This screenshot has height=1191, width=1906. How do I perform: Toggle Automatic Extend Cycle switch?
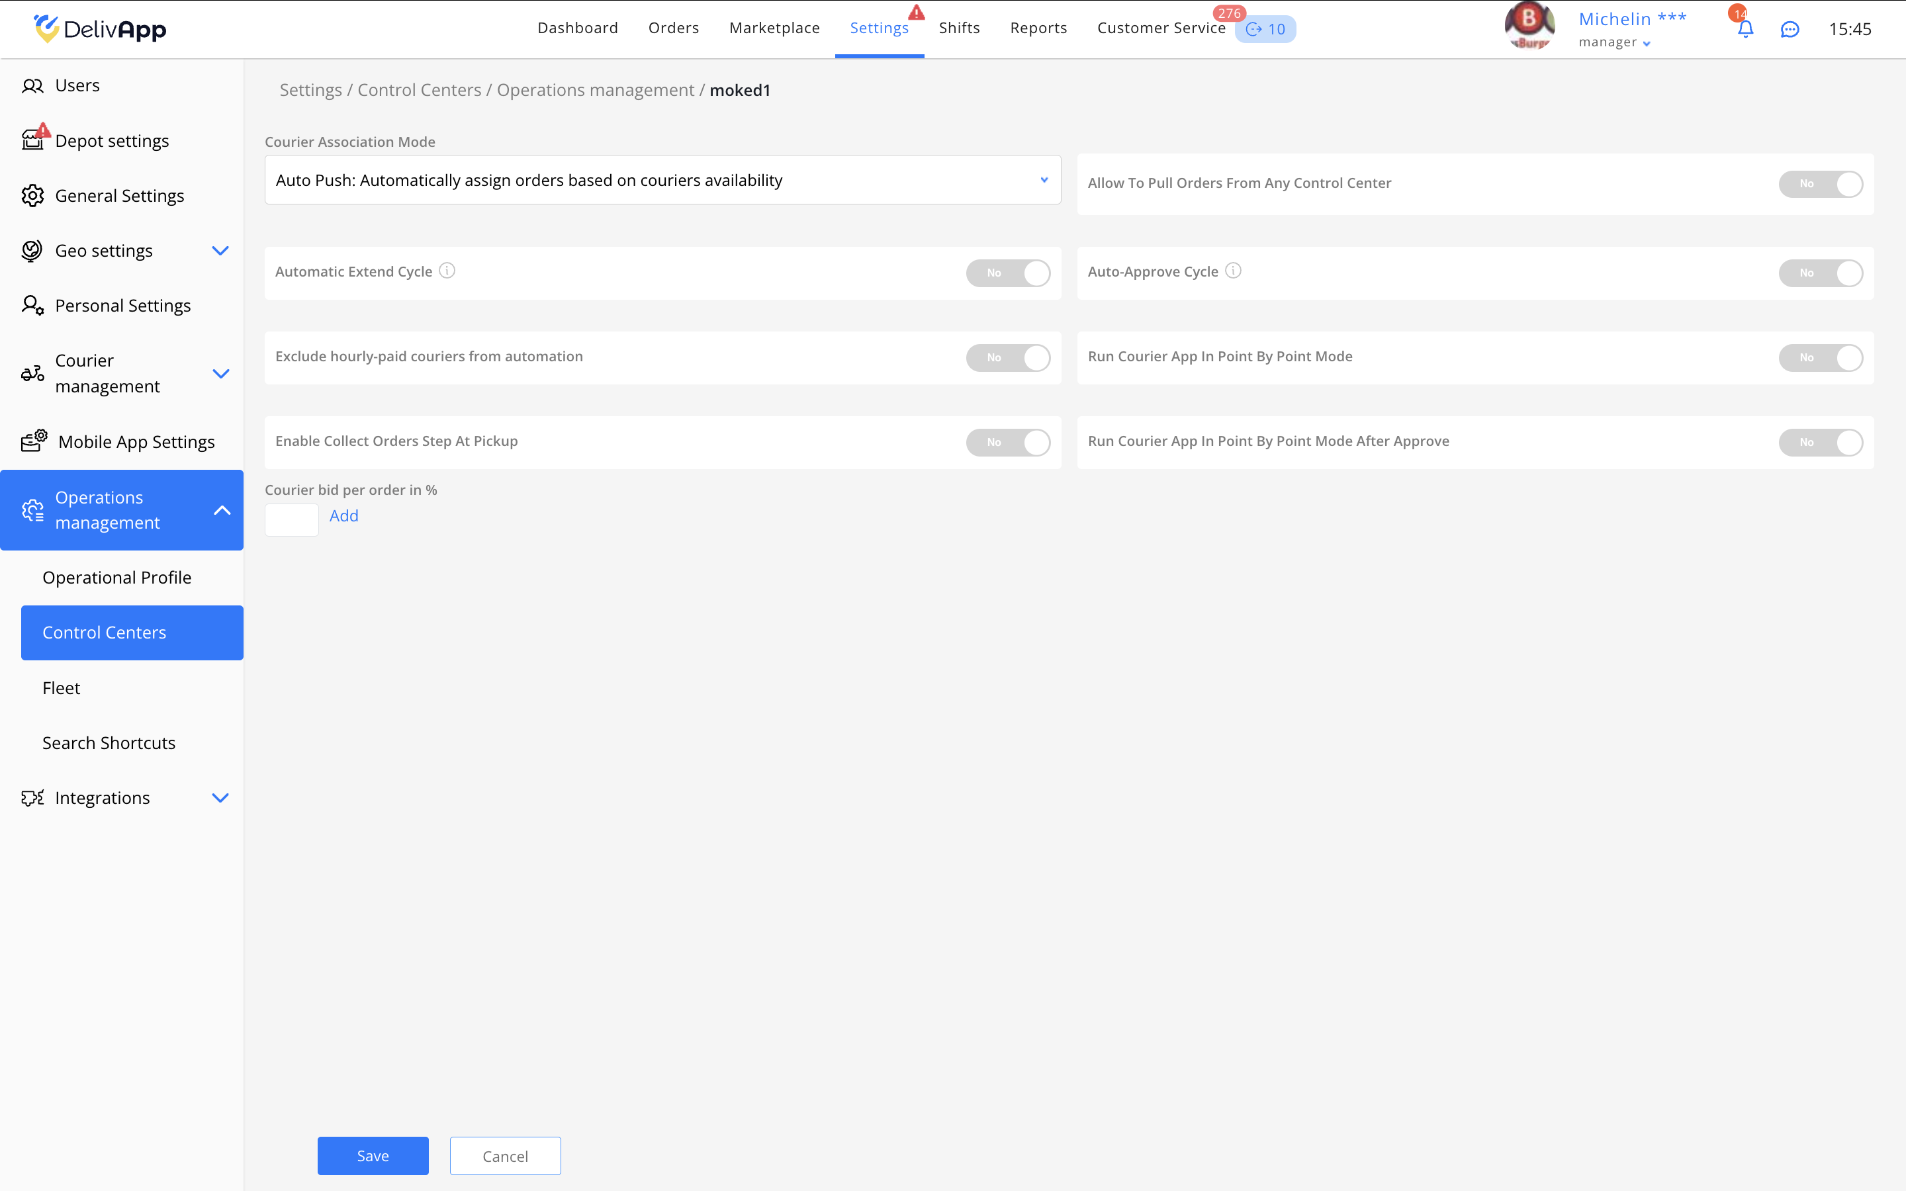1007,273
